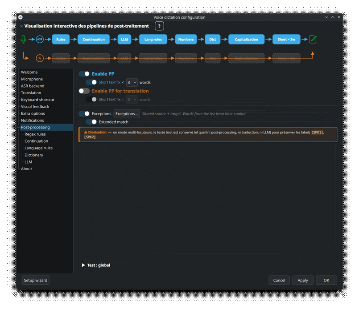Open the Regex rules subpage

pos(35,134)
